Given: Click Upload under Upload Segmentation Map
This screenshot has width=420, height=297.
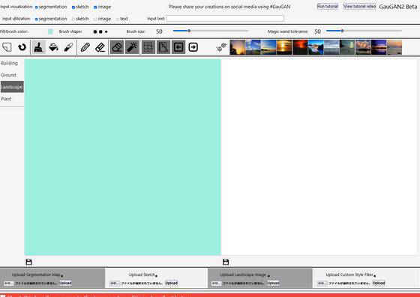Looking at the screenshot, I should 65,283.
